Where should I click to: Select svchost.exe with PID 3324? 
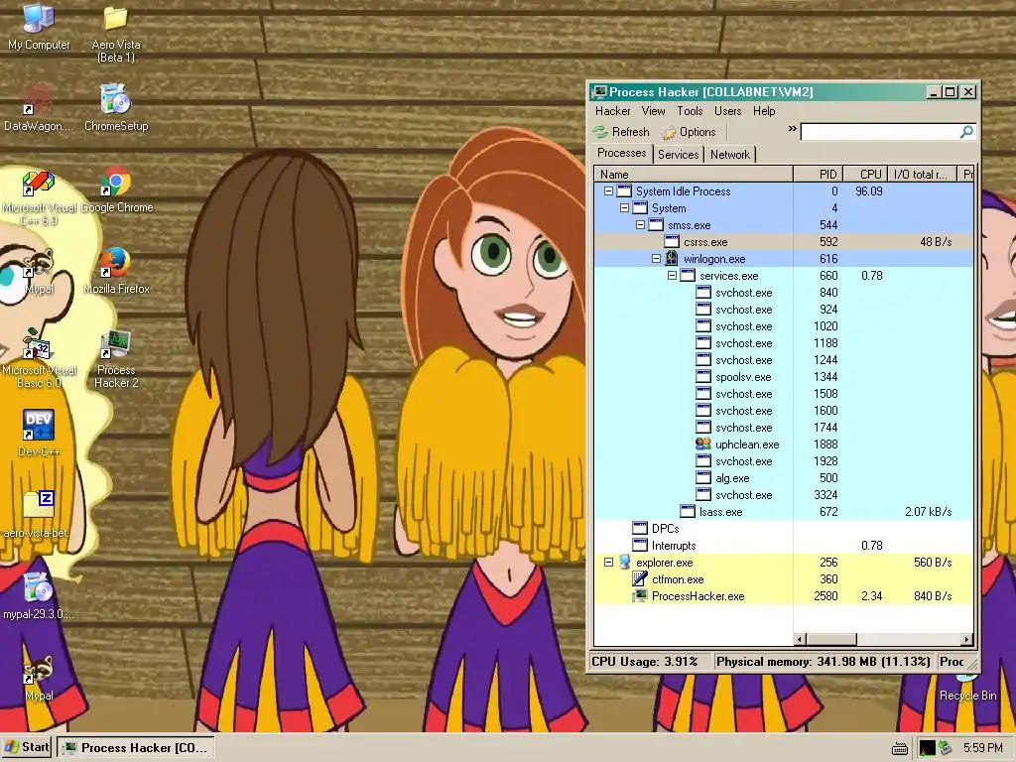point(784,494)
